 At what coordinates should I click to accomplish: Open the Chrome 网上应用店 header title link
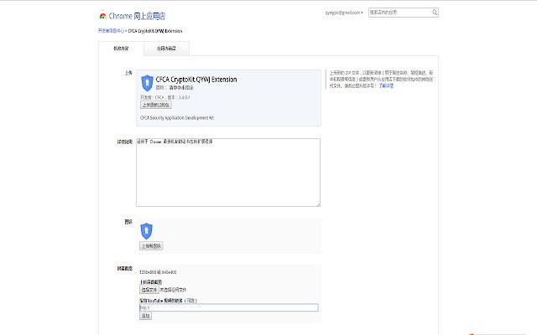[x=137, y=16]
